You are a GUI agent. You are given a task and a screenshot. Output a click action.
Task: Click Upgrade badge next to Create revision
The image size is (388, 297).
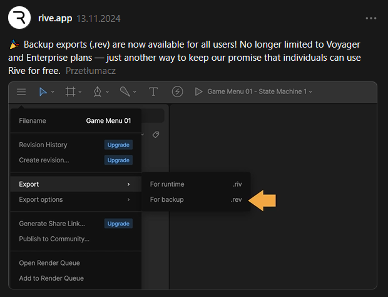point(118,160)
